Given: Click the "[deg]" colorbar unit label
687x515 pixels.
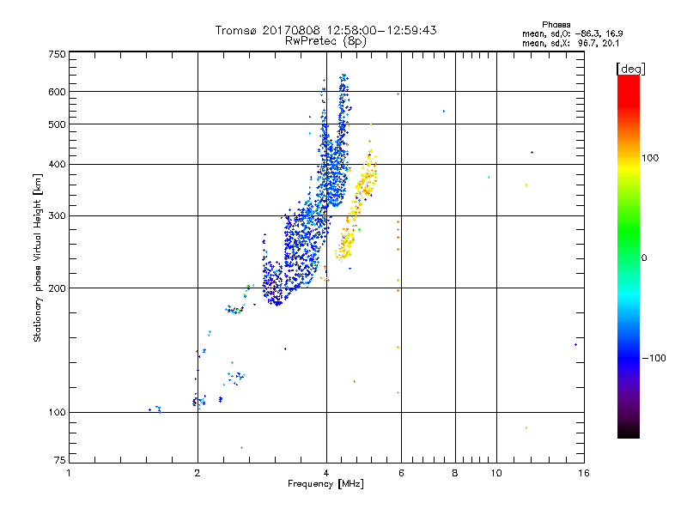Looking at the screenshot, I should tap(630, 69).
